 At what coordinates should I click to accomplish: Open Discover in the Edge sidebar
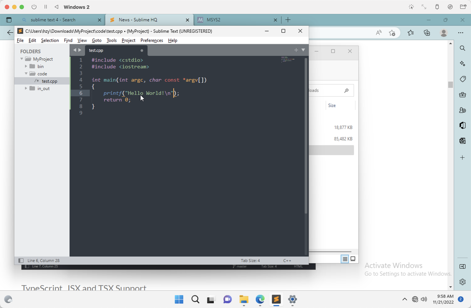pyautogui.click(x=462, y=63)
